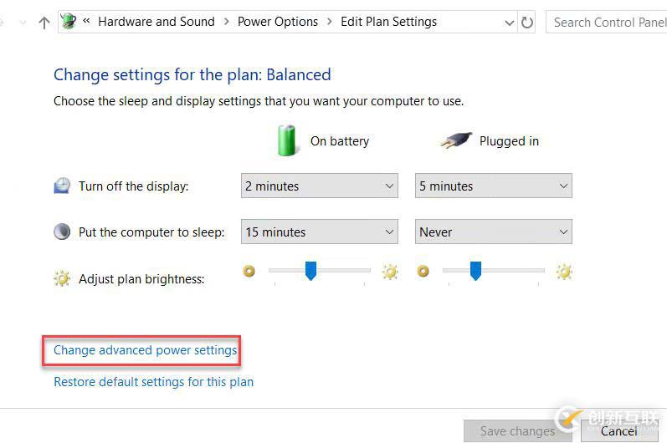Click the power plug icon
The height and width of the screenshot is (443, 667).
coord(456,140)
